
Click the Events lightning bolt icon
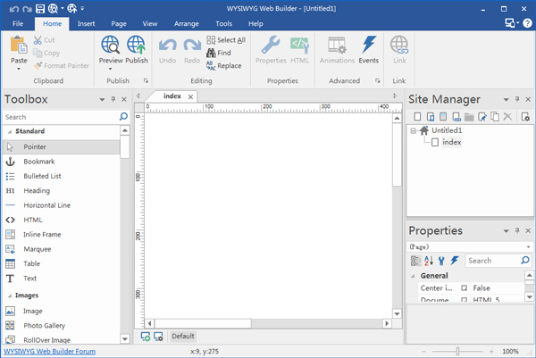click(x=368, y=46)
